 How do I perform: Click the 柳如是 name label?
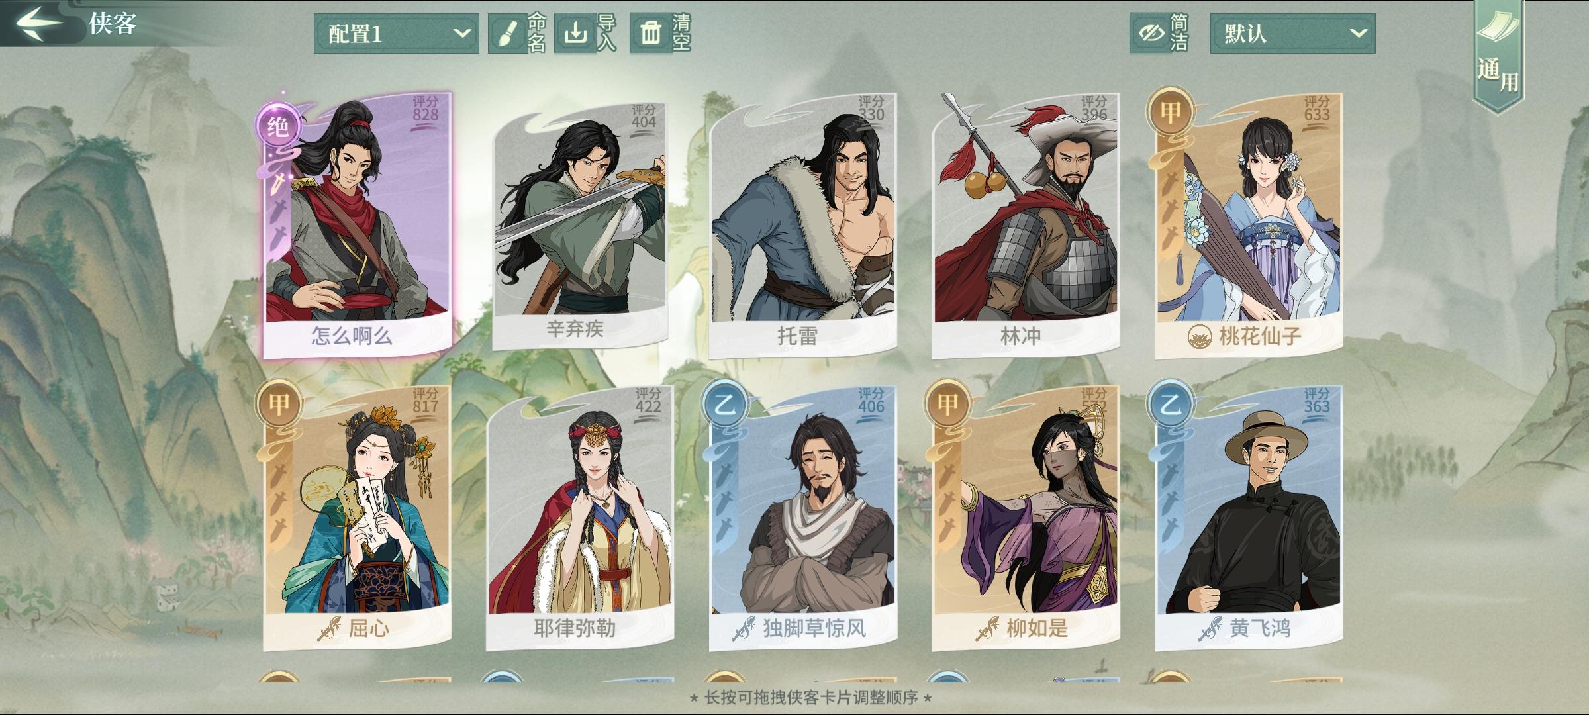pyautogui.click(x=1037, y=628)
